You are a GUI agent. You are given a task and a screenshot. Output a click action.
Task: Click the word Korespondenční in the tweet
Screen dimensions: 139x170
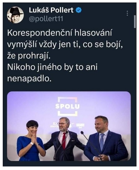pyautogui.click(x=40, y=33)
